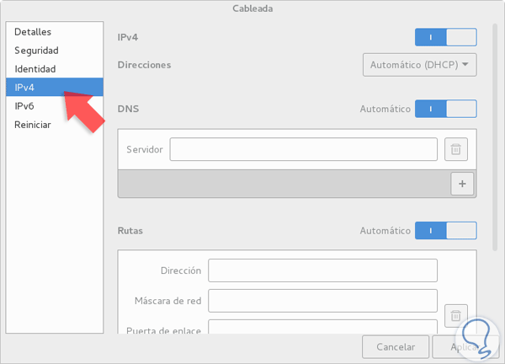The height and width of the screenshot is (364, 505).
Task: Focus the DNS Servidor text field
Action: [x=303, y=149]
